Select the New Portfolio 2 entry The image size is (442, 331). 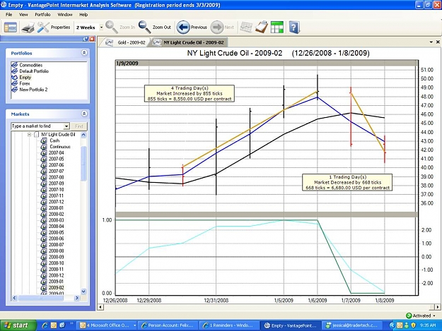coord(33,90)
